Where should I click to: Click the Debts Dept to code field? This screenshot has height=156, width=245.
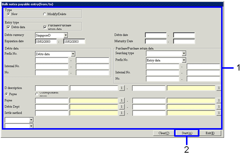pyautogui.click(x=149, y=107)
